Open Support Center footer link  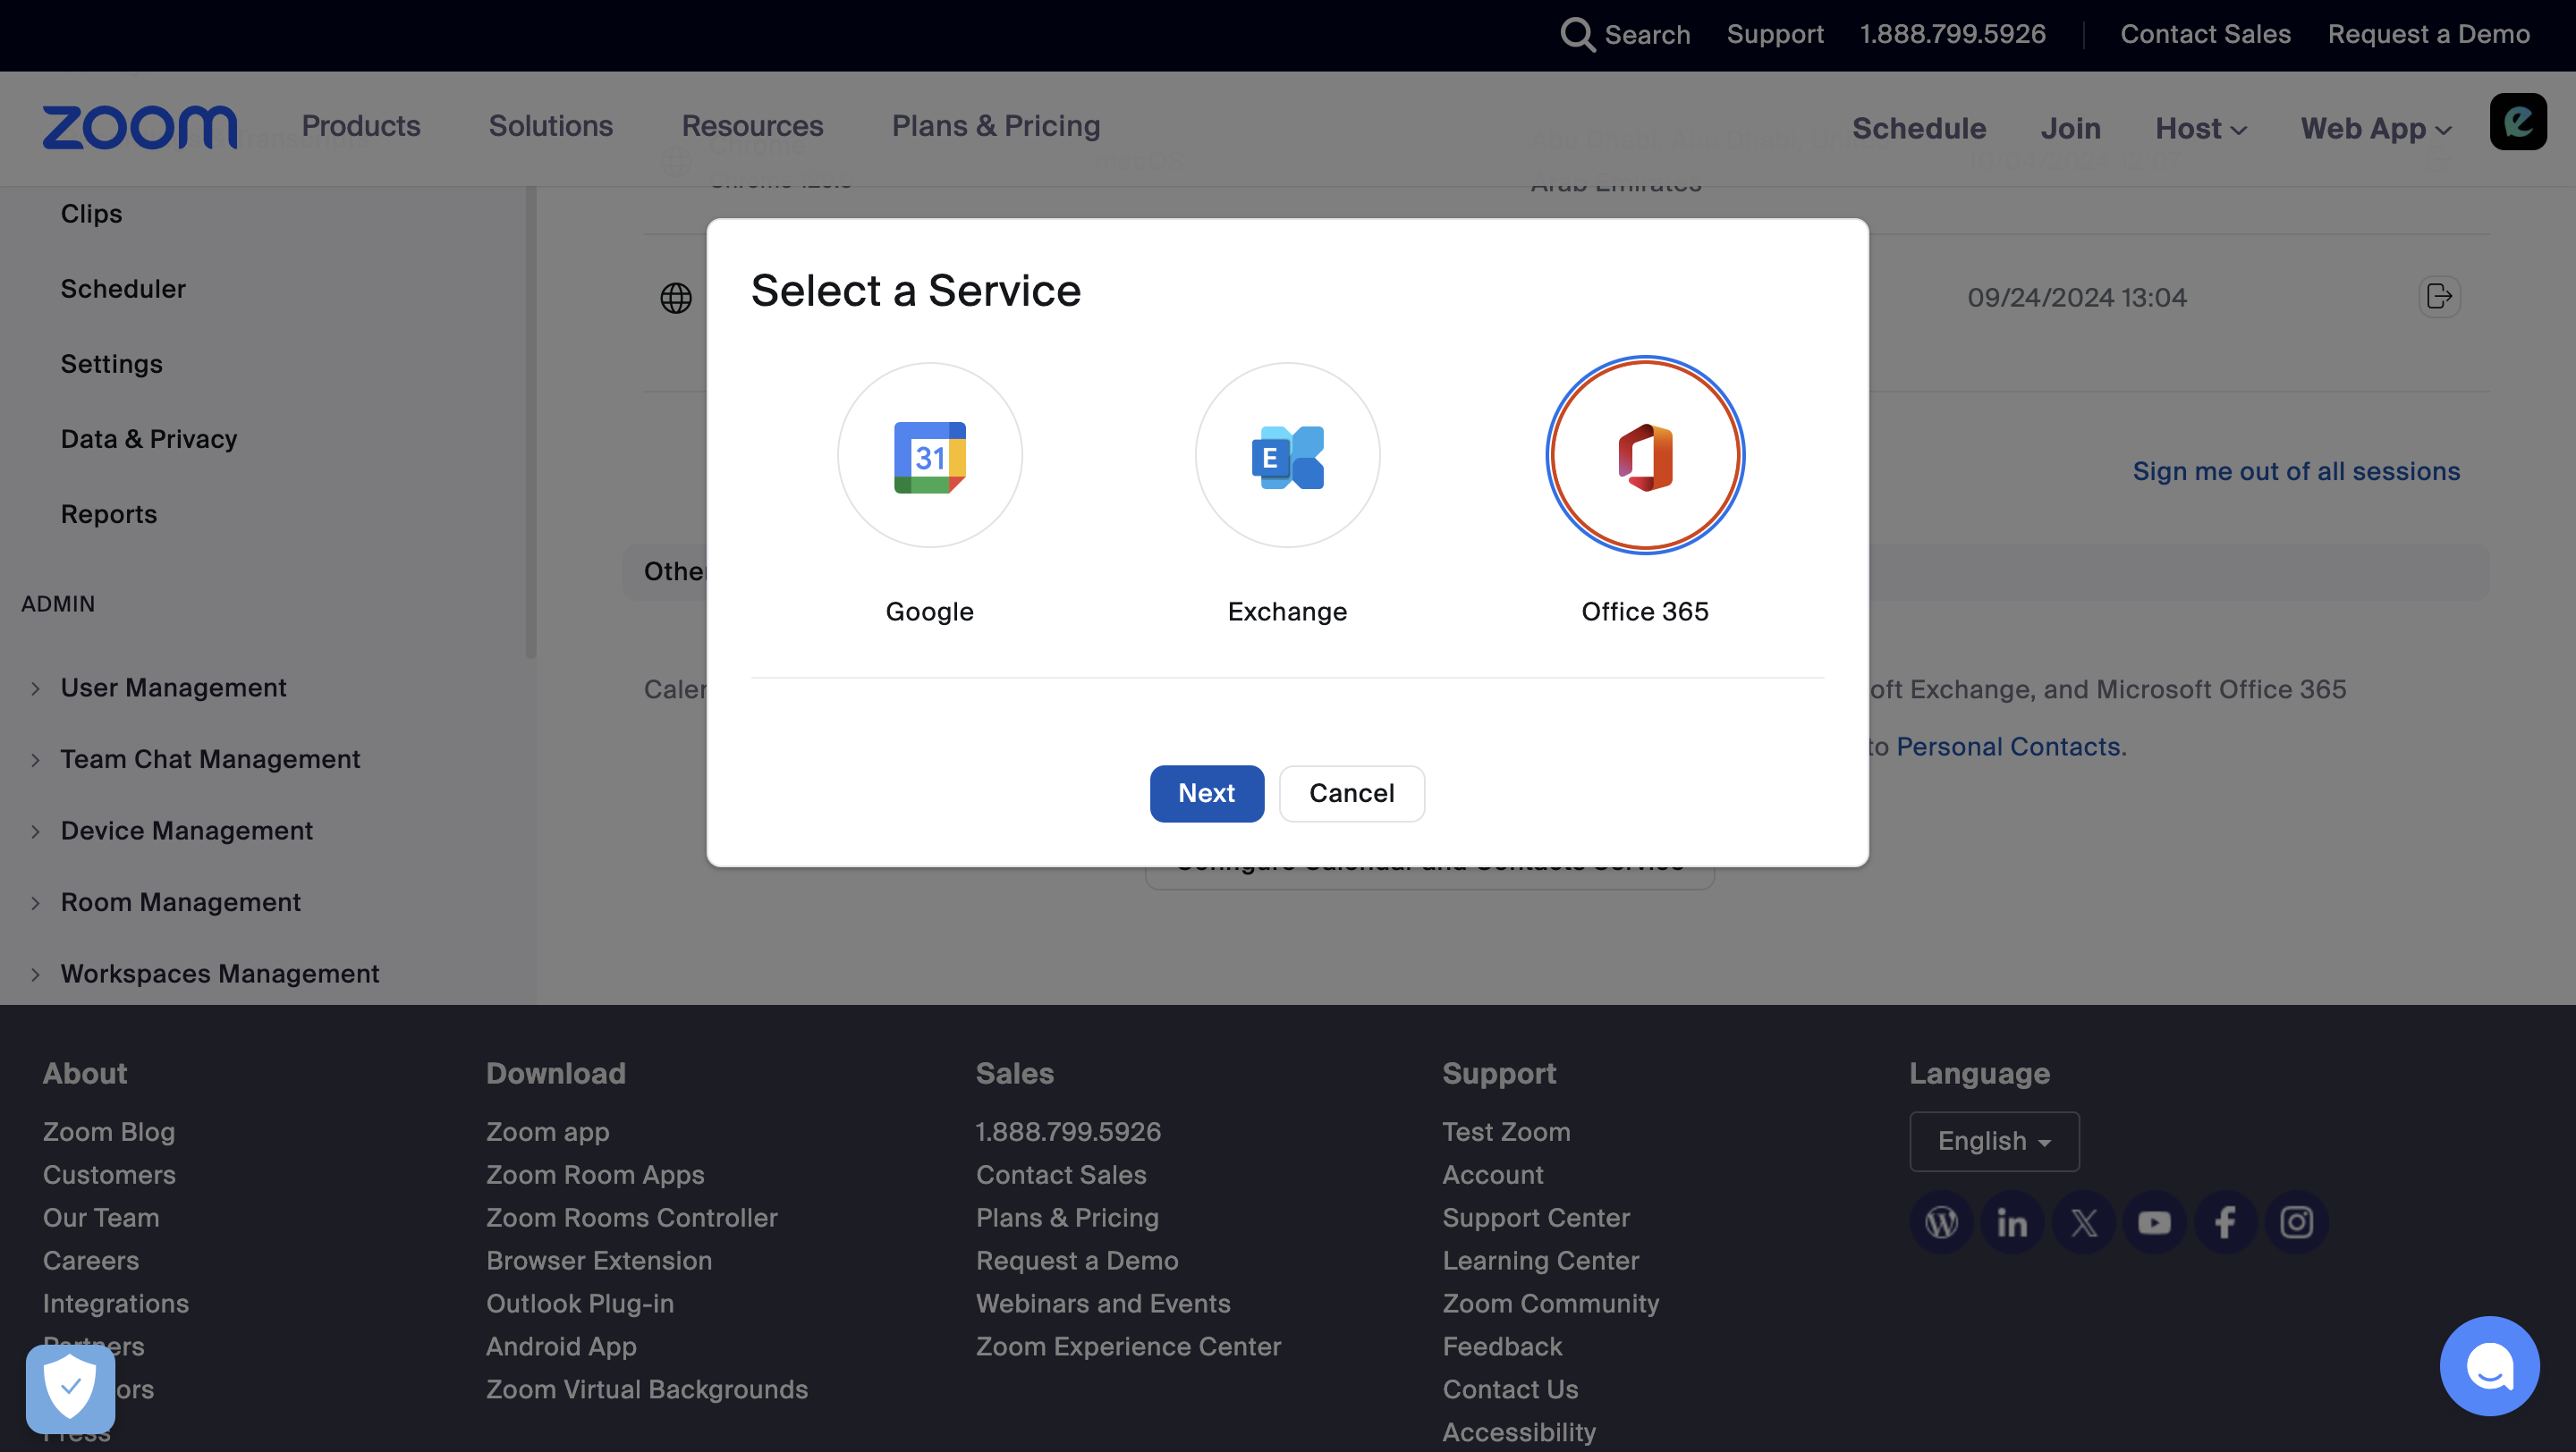(1535, 1217)
